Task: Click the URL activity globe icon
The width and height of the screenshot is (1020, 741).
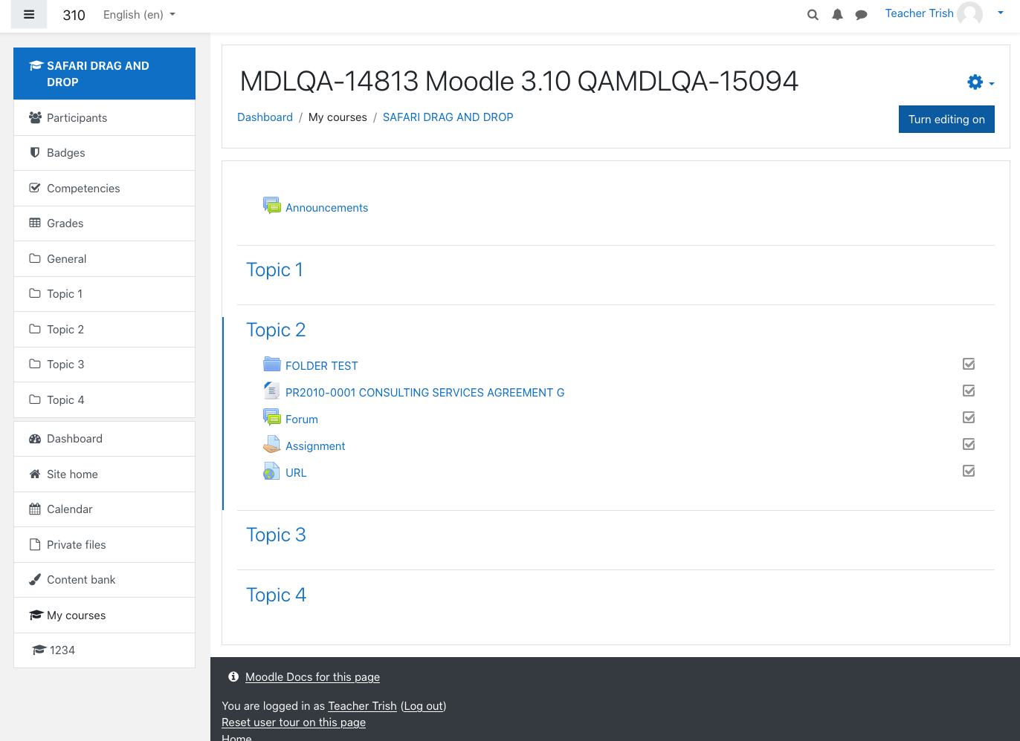Action: pyautogui.click(x=272, y=471)
